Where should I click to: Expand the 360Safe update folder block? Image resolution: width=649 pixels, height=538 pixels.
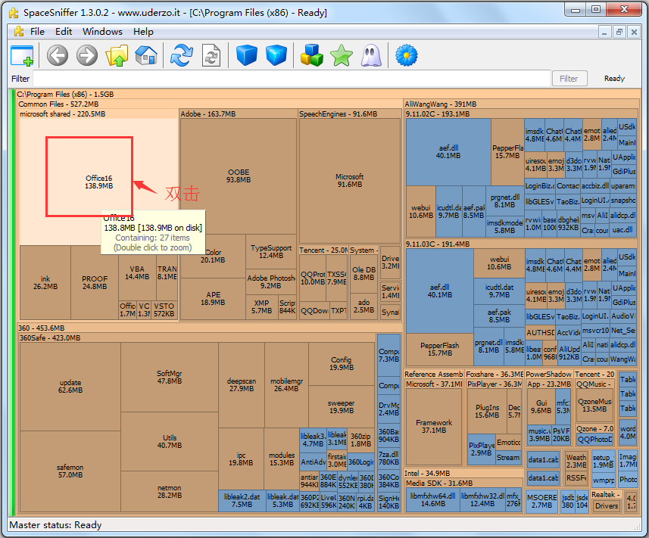70,386
